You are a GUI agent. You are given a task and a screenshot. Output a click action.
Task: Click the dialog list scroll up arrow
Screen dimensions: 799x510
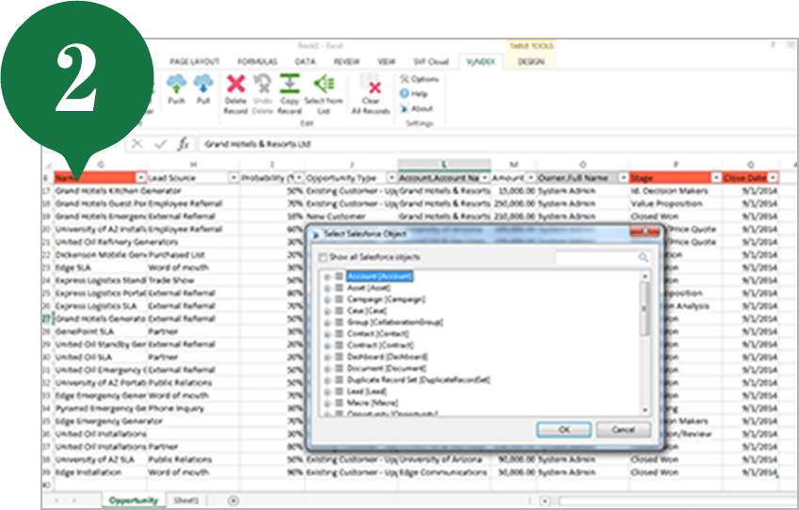pos(645,276)
